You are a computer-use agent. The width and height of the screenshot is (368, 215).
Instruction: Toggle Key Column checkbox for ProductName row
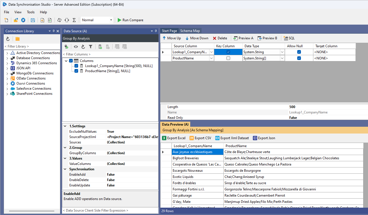pyautogui.click(x=228, y=58)
